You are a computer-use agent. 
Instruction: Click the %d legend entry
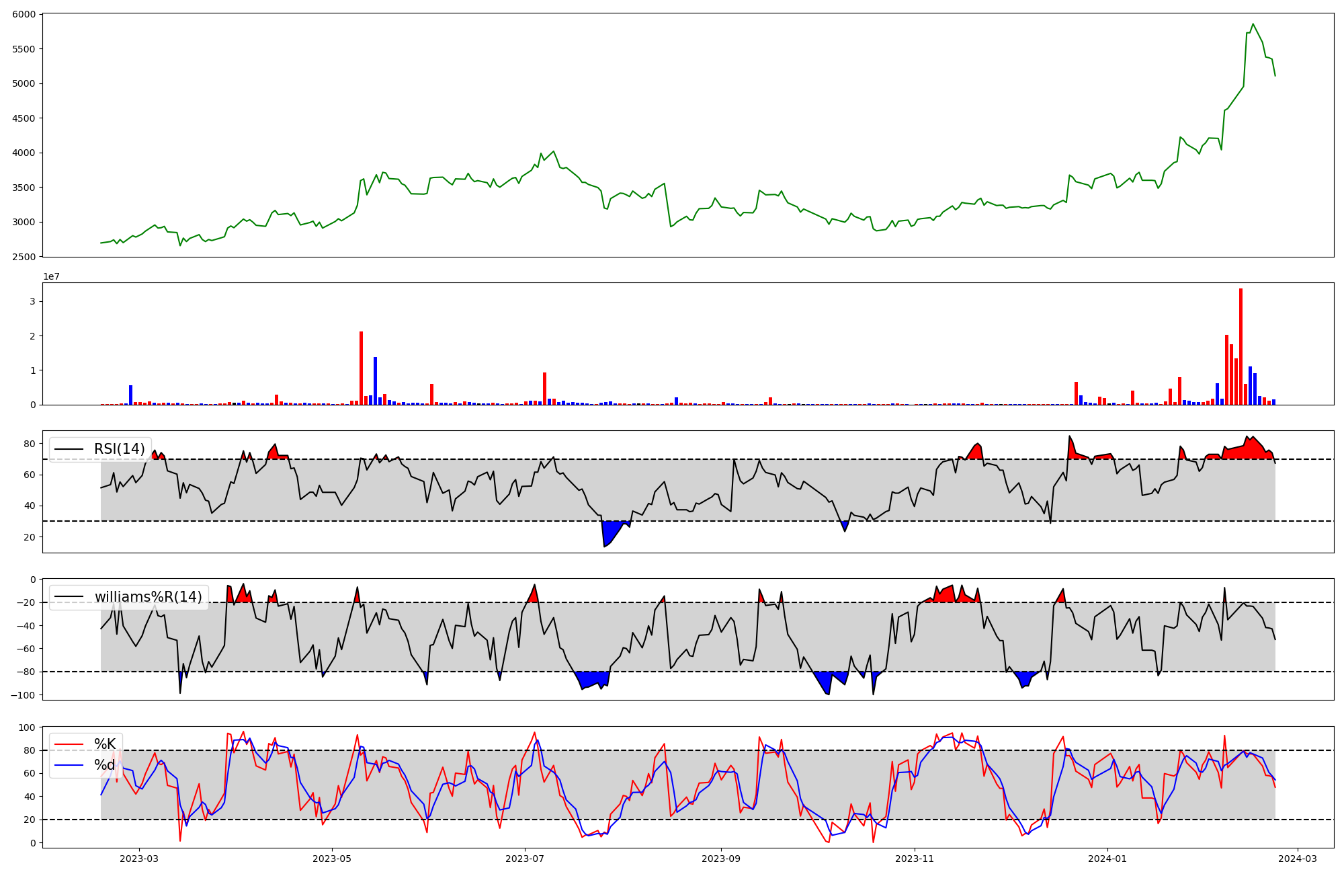104,765
